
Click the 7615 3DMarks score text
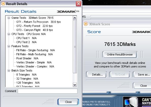120,44
